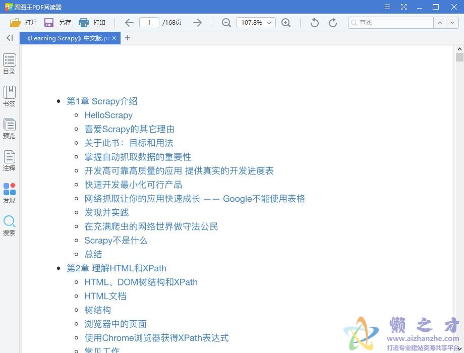The width and height of the screenshot is (464, 353).
Task: Rotate page counterclockwise
Action: 315,23
